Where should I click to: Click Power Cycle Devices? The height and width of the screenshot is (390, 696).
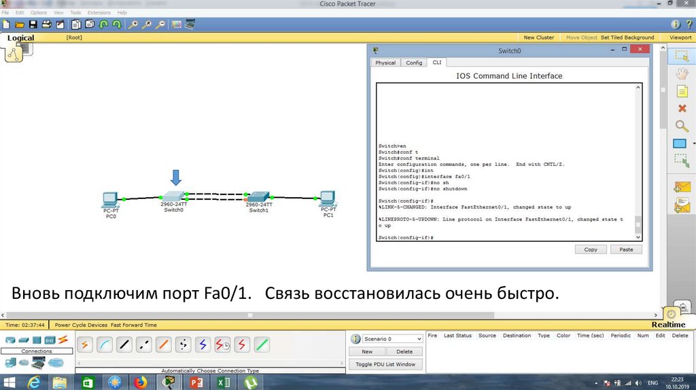pyautogui.click(x=82, y=325)
